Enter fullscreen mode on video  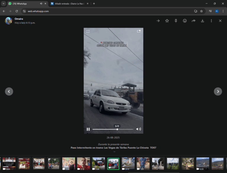coord(88,31)
